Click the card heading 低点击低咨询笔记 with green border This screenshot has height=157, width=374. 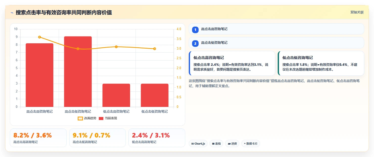pos(297,58)
